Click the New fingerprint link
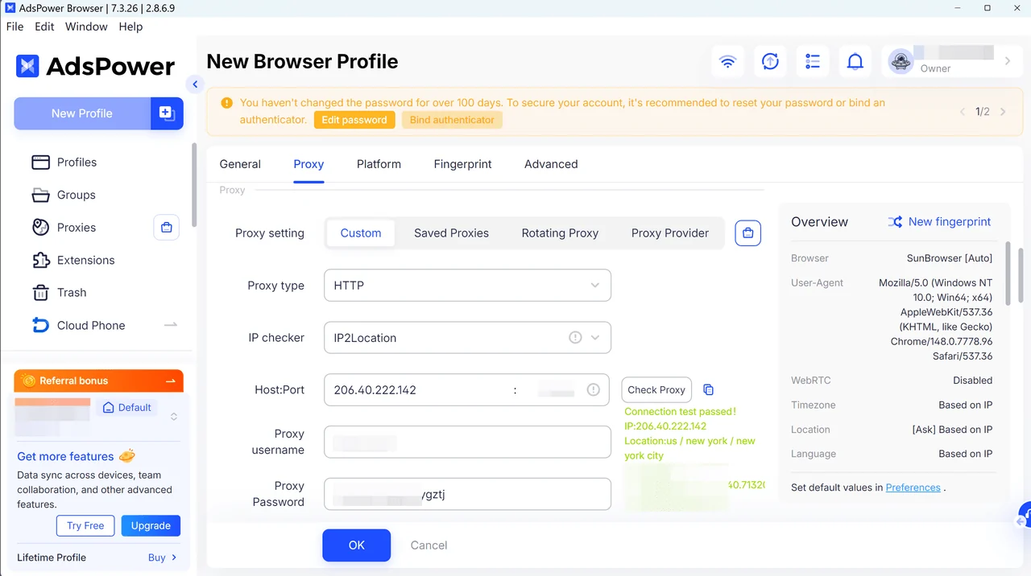The height and width of the screenshot is (576, 1031). tap(950, 222)
